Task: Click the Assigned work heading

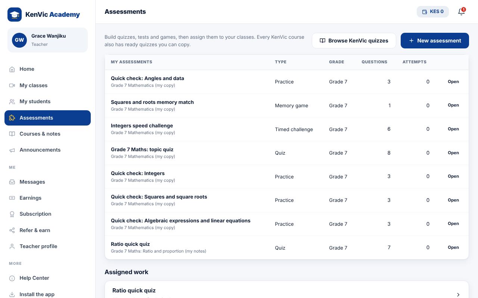Action: click(127, 272)
